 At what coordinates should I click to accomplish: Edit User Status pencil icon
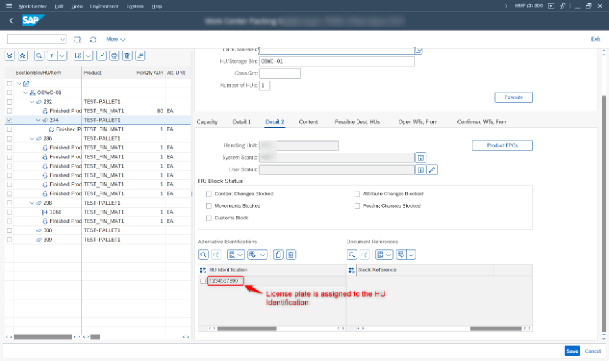[x=432, y=169]
